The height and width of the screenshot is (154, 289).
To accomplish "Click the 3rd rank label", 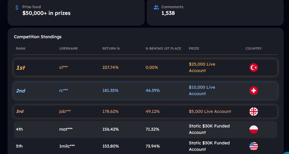I will (x=20, y=111).
